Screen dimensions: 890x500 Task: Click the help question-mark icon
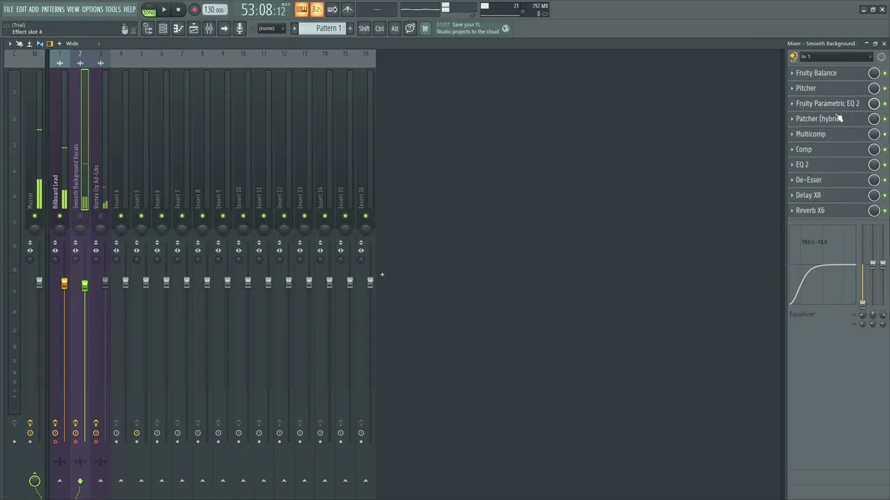(410, 28)
